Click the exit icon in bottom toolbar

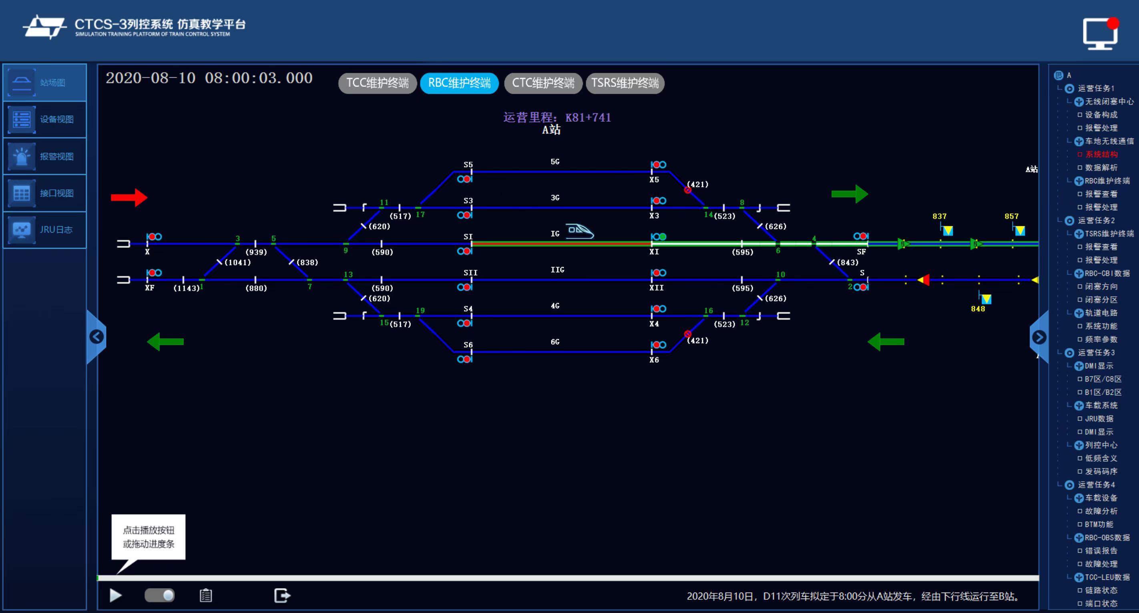pyautogui.click(x=282, y=595)
